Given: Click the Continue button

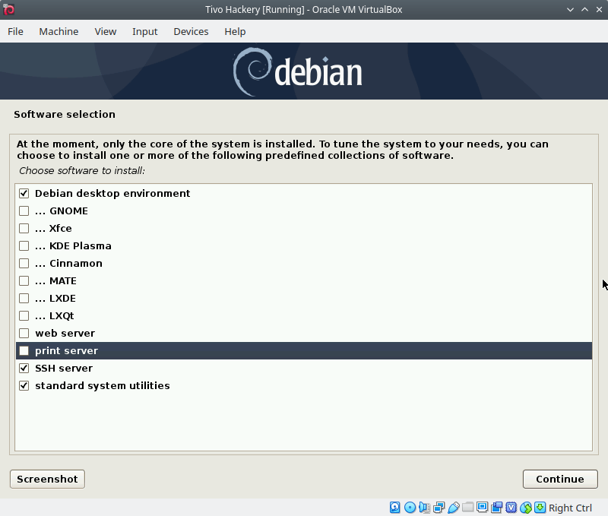Looking at the screenshot, I should 560,480.
